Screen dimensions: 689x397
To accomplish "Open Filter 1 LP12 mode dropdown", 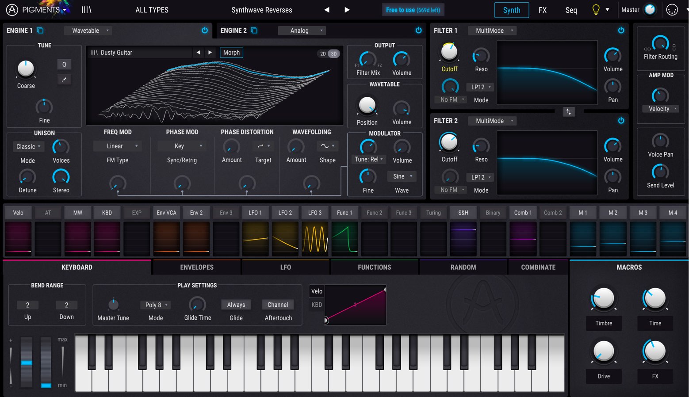I will [481, 87].
